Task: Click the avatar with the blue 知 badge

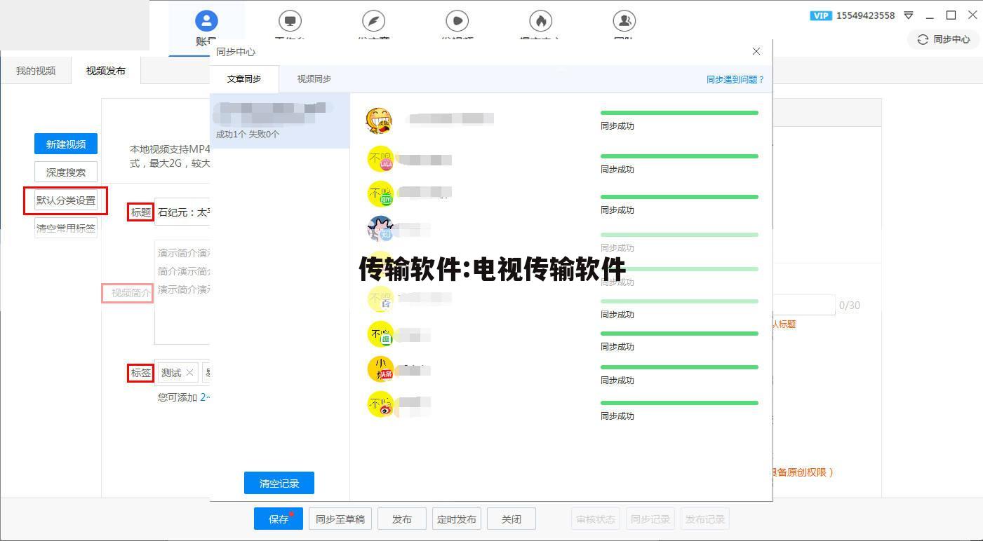Action: (x=381, y=228)
